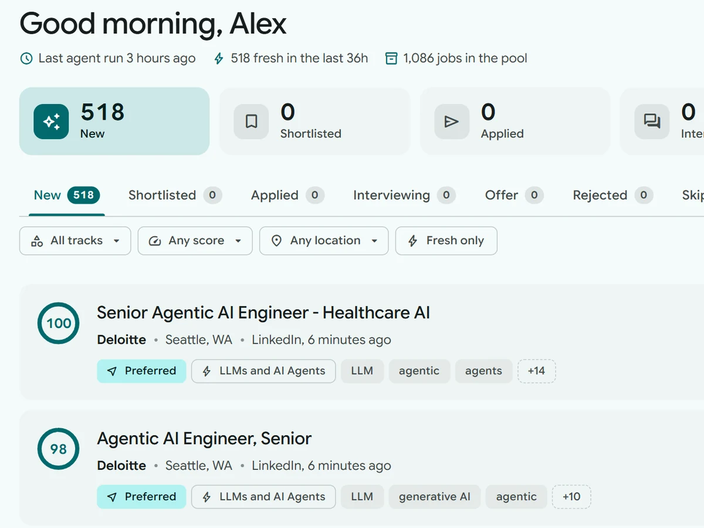Viewport: 704px width, 528px height.
Task: Toggle the Fresh only filter
Action: pos(446,241)
